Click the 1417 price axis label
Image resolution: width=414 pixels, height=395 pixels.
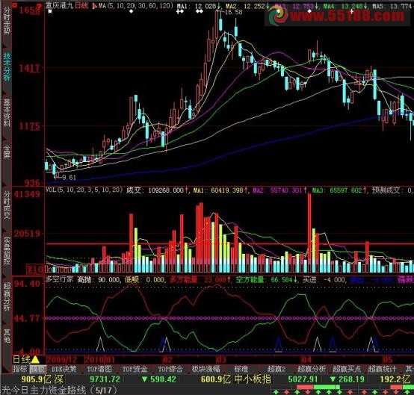pos(29,68)
